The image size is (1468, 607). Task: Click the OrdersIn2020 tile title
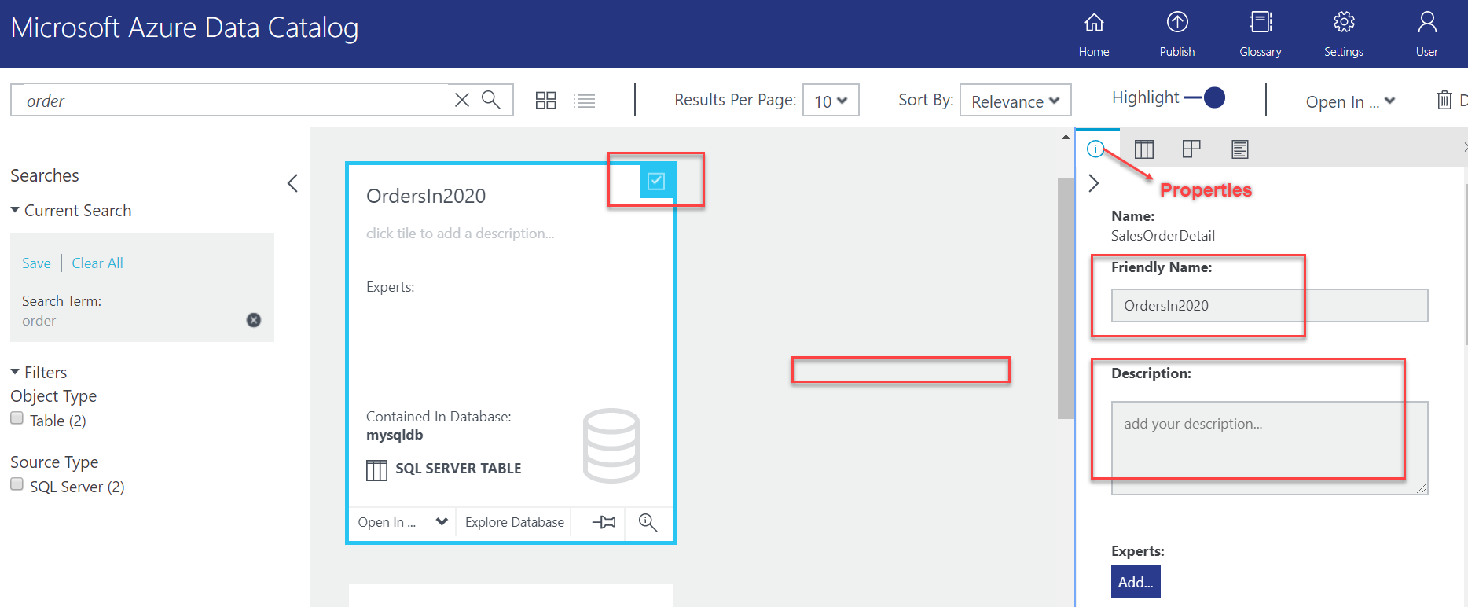(x=426, y=196)
